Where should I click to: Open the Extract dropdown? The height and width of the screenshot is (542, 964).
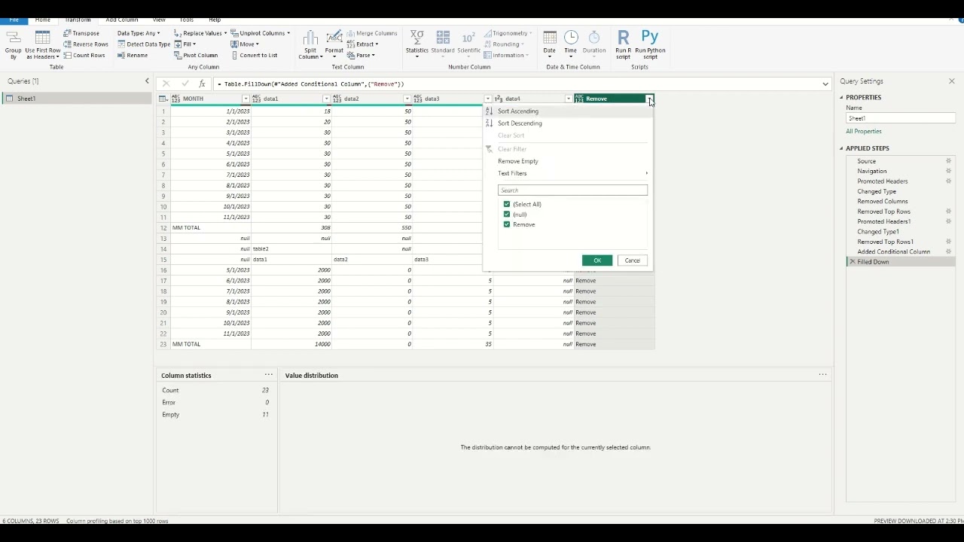(363, 44)
